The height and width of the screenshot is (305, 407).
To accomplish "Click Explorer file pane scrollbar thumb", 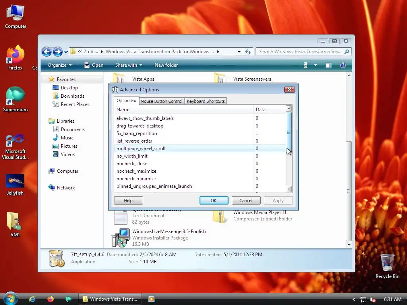I will pos(349,191).
